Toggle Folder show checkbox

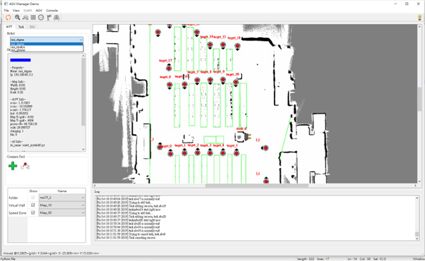pyautogui.click(x=33, y=197)
